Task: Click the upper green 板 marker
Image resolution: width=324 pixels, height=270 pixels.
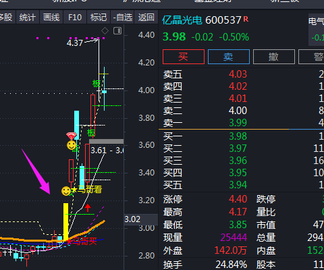Action: 97,84
